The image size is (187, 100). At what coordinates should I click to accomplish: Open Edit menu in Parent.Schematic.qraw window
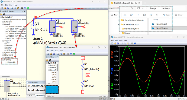click(116, 41)
